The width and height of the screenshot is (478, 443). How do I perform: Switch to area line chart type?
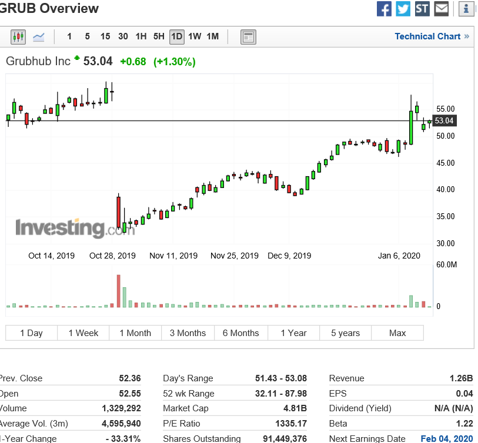[39, 37]
